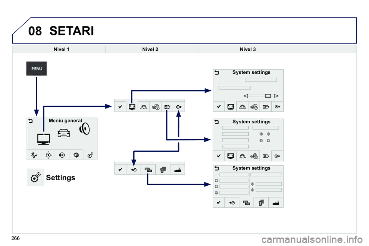Open navigation compass icon in Meniu general
Screen dimensions: 369x246
click(x=48, y=155)
